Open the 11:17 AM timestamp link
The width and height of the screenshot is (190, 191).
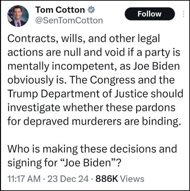24,179
